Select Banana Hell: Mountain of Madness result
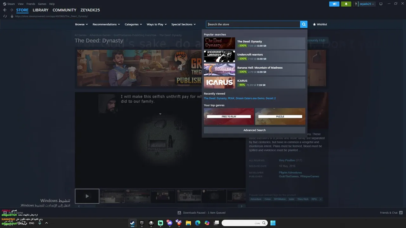The image size is (406, 228). tap(254, 69)
